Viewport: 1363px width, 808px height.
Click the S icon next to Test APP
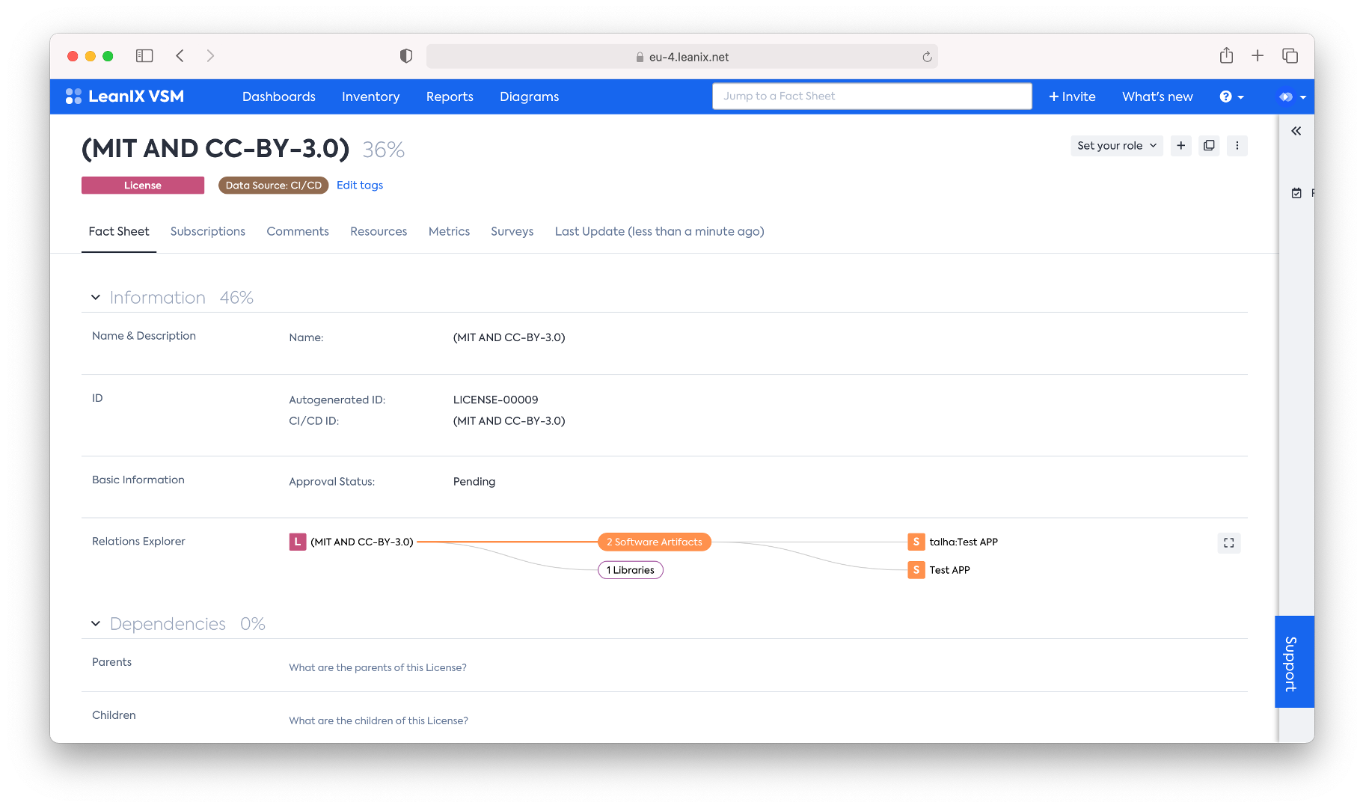pyautogui.click(x=916, y=570)
